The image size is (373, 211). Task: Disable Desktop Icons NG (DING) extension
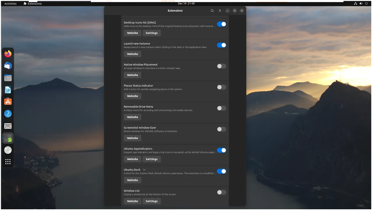pos(221,24)
